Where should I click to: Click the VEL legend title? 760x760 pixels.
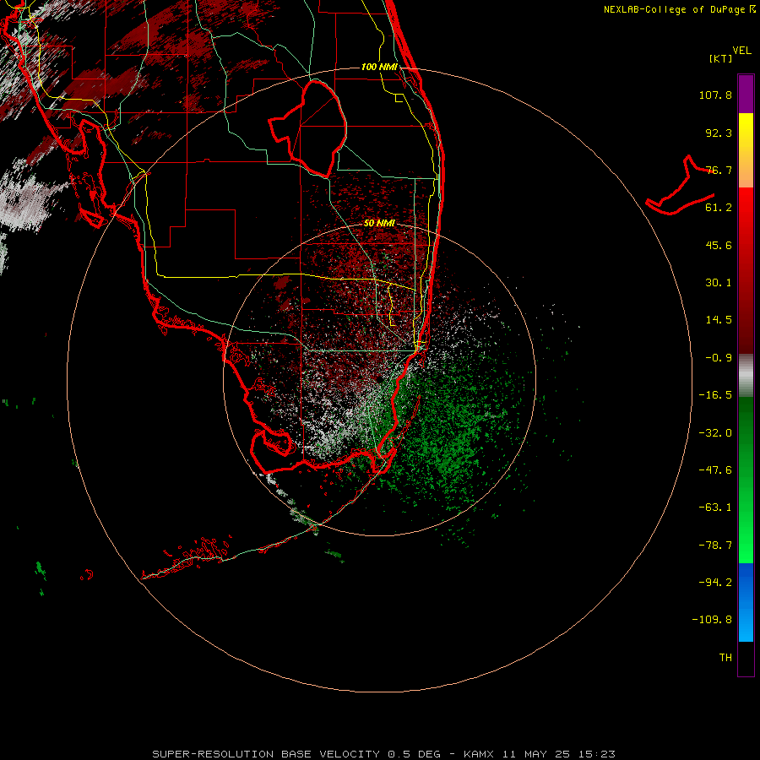741,51
